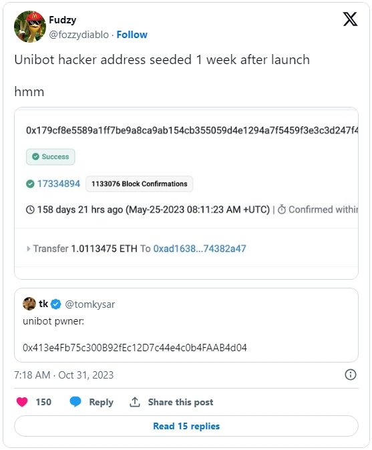Click the heart like icon
The height and width of the screenshot is (450, 372).
22,402
